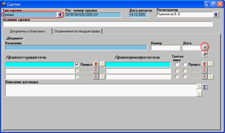Click representative person icon in second Правоприобретатель row

pos(204,70)
